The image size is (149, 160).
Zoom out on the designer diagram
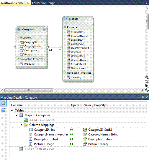click(x=147, y=86)
